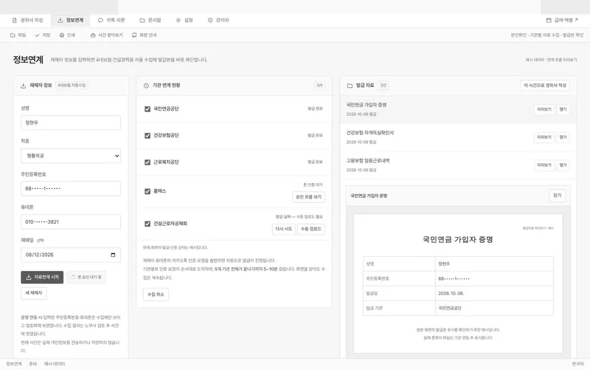590x369 pixels.
Task: Start collection with 자료연계 시작 button
Action: pyautogui.click(x=42, y=277)
